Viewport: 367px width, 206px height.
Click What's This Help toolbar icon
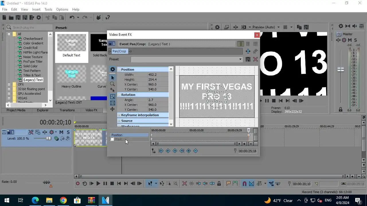click(x=108, y=18)
